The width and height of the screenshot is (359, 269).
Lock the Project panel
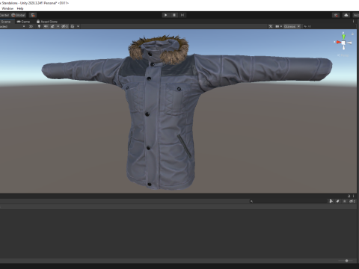(349, 196)
